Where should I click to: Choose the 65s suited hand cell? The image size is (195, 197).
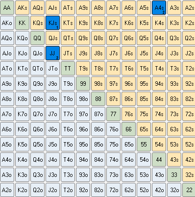point(144,129)
